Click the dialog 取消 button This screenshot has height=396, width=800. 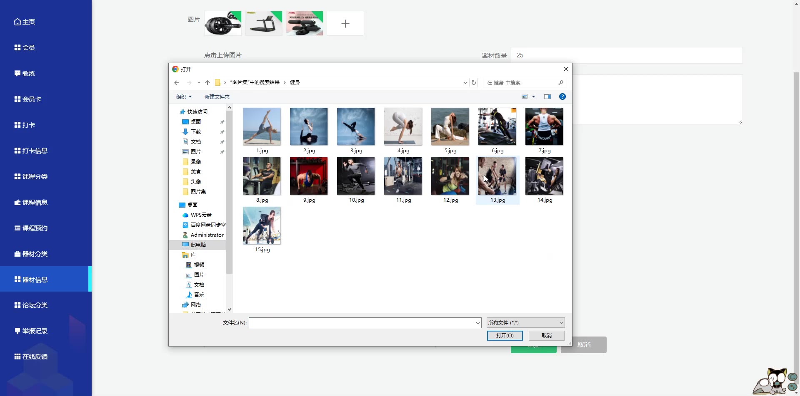pos(547,335)
